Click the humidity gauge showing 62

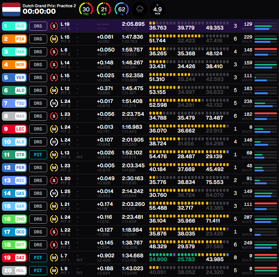point(121,9)
